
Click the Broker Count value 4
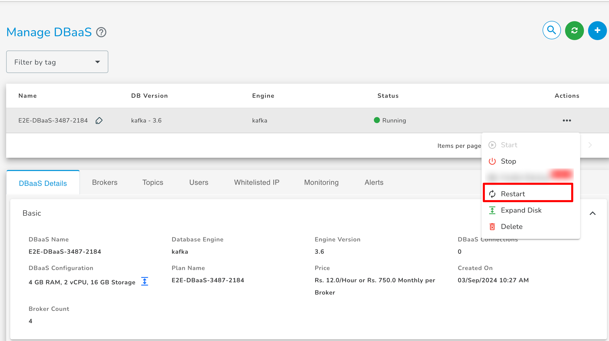[x=30, y=321]
